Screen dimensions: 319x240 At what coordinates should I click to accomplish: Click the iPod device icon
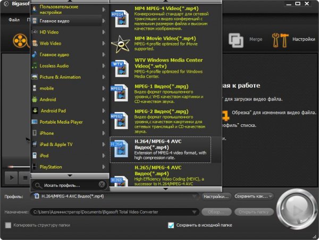(35, 156)
